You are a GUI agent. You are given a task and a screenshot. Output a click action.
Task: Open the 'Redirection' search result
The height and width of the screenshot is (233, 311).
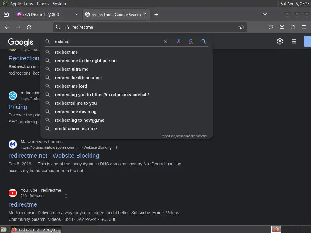24,58
